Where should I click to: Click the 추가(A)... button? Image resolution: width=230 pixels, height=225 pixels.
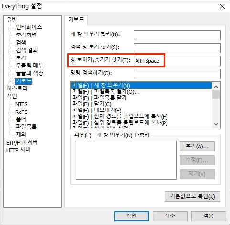pos(197,146)
